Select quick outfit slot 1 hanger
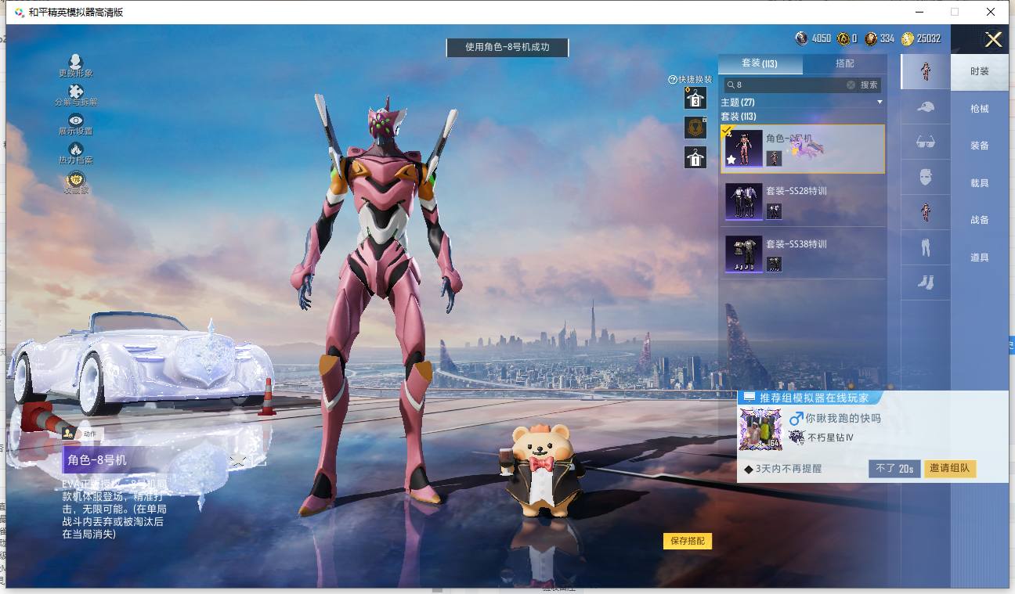The height and width of the screenshot is (594, 1015). click(695, 157)
